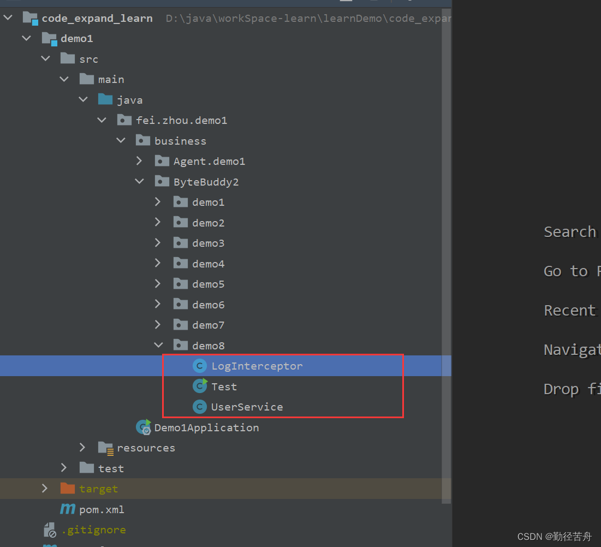Click the fei.zhou.demo1 package icon
Image resolution: width=601 pixels, height=547 pixels.
click(x=124, y=120)
